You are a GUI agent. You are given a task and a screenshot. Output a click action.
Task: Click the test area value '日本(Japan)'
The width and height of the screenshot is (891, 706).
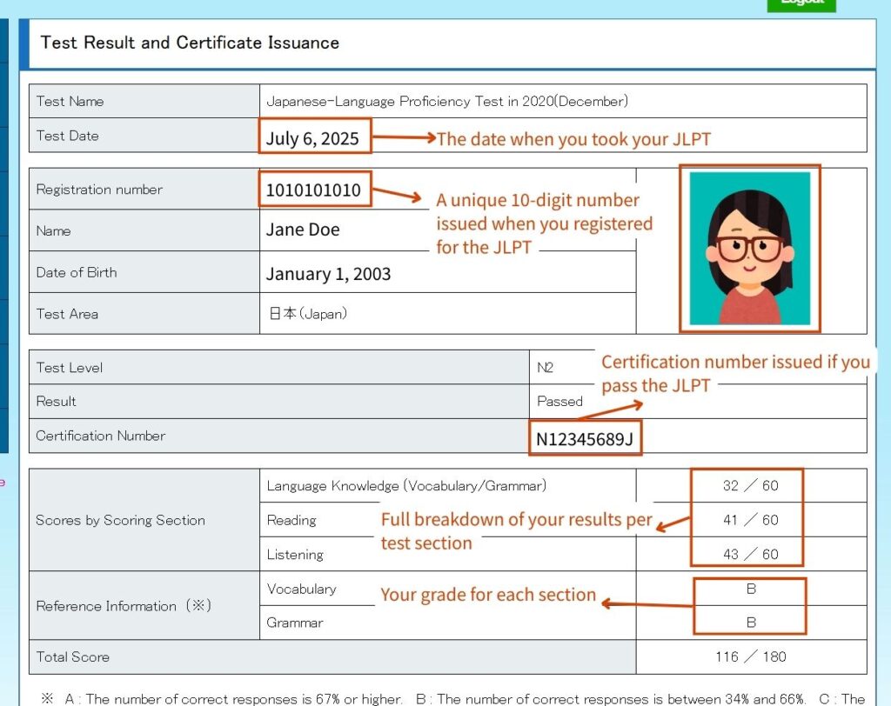(308, 314)
